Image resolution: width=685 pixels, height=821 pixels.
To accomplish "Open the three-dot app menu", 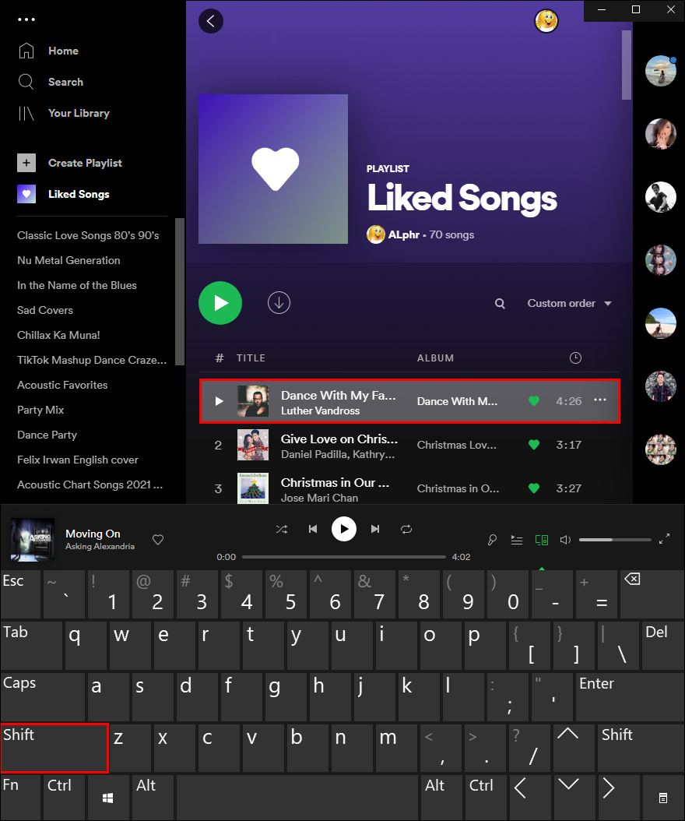I will pos(26,19).
